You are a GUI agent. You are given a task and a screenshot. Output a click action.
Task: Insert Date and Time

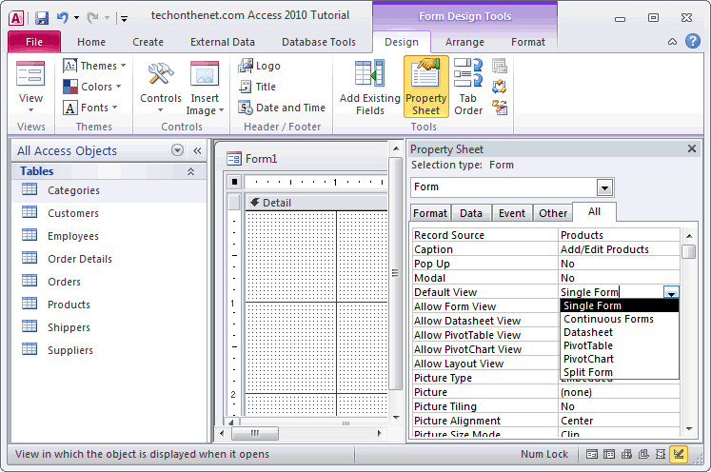pyautogui.click(x=282, y=108)
